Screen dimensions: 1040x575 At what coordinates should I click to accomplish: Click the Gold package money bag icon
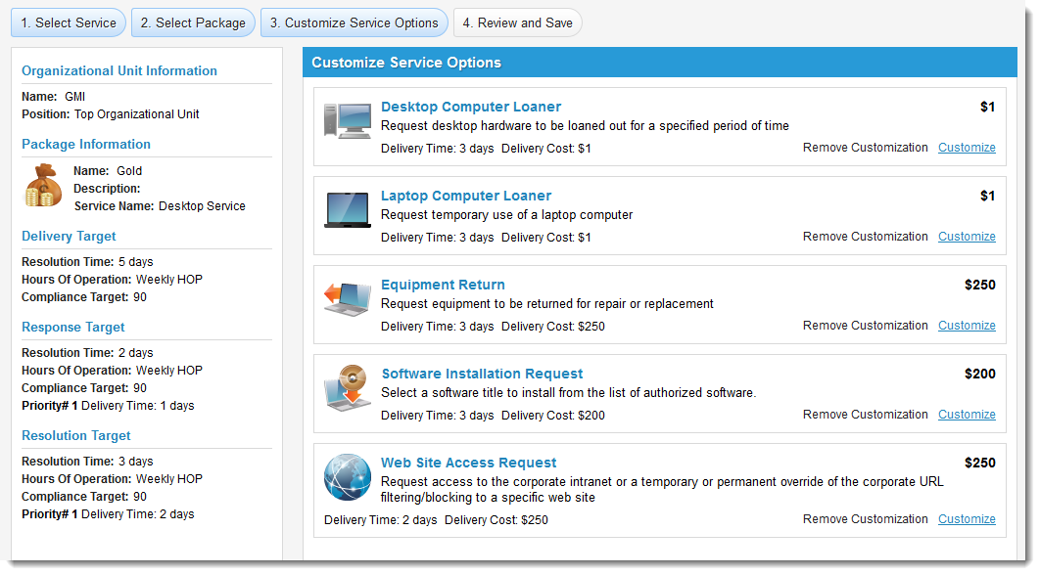(x=44, y=186)
